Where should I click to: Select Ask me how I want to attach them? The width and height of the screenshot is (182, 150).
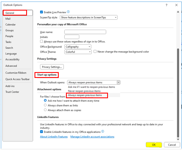click(x=45, y=100)
